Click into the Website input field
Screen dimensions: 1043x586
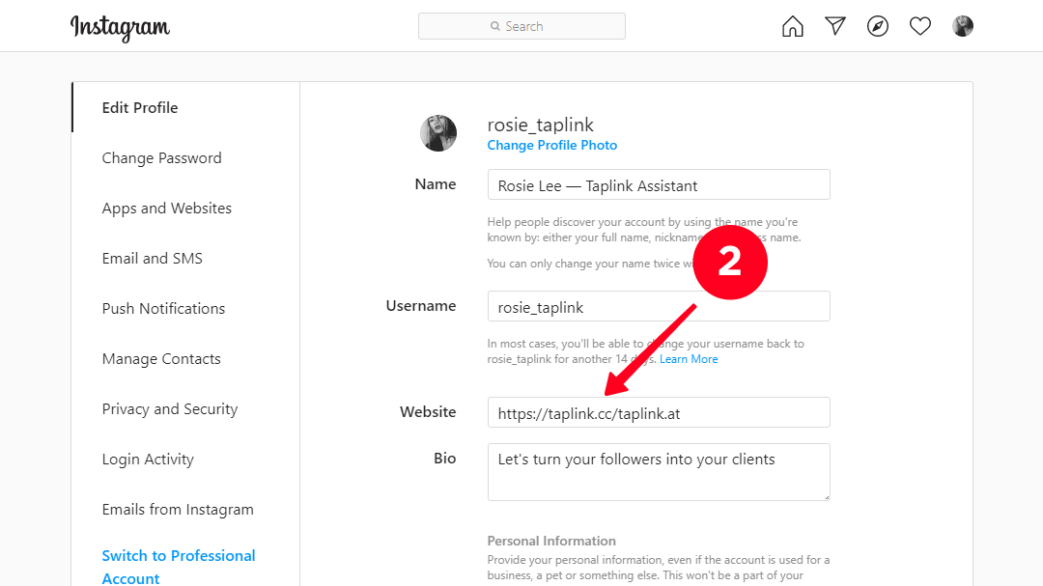pyautogui.click(x=659, y=412)
